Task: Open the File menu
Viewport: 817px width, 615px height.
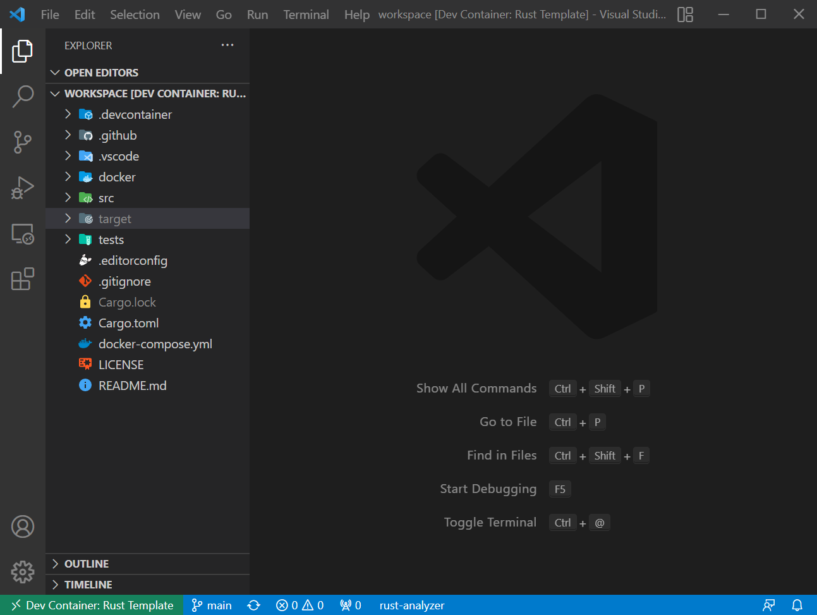Action: pos(50,15)
